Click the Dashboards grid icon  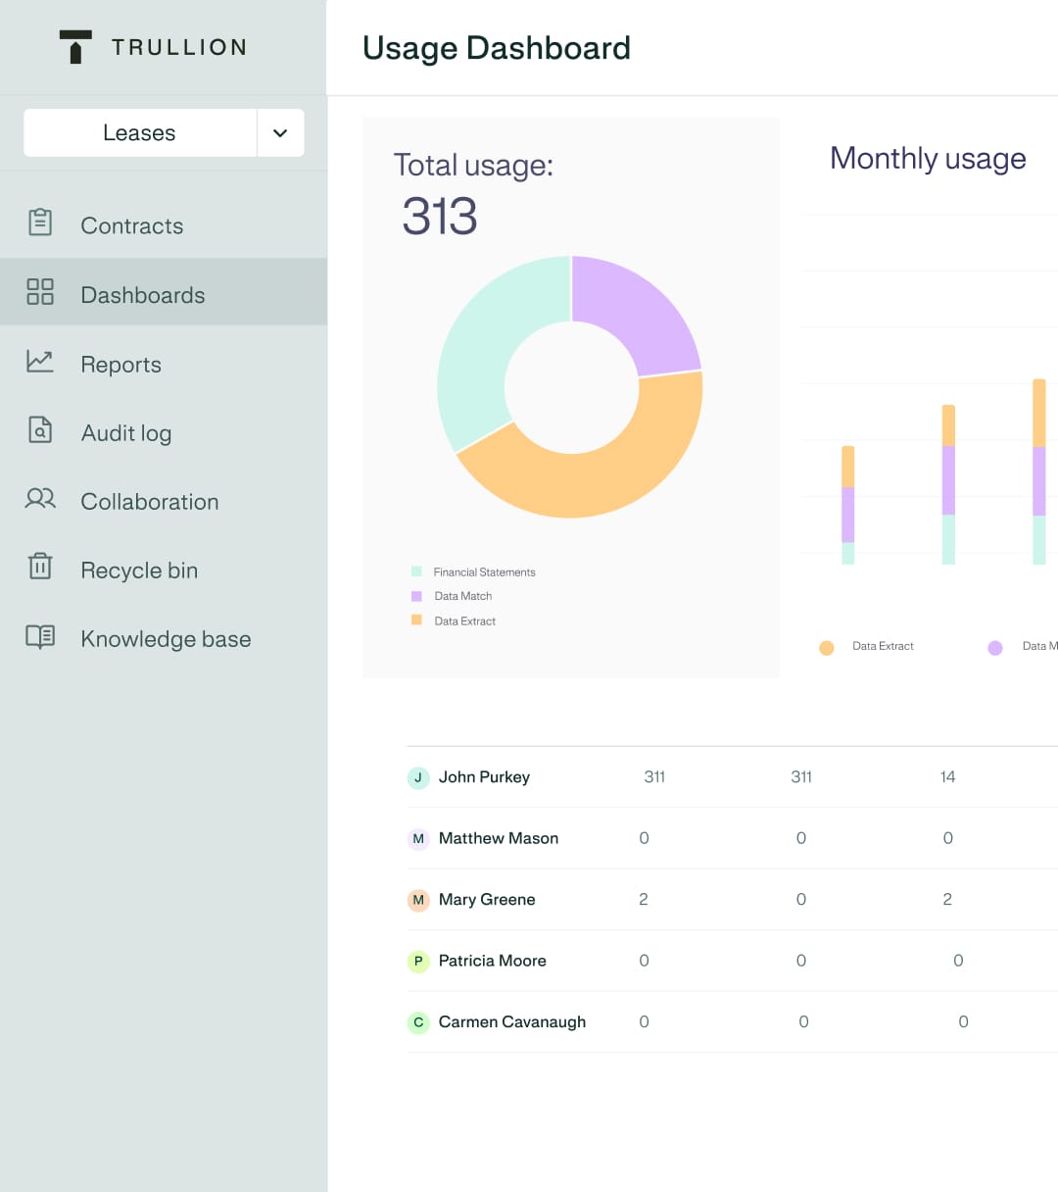point(39,291)
